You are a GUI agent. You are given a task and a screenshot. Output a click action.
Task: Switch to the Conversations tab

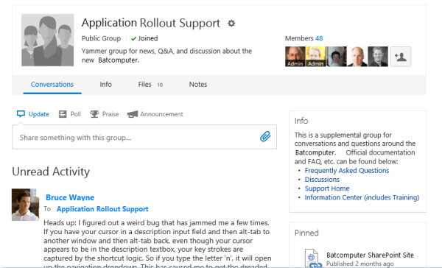pos(52,84)
